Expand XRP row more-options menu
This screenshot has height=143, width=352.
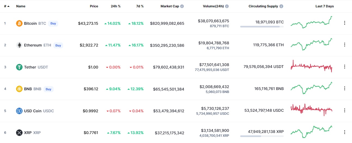[344, 132]
